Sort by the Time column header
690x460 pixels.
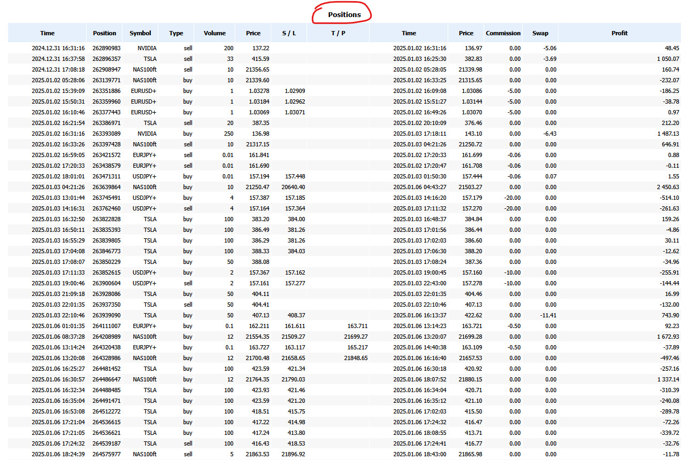(47, 33)
